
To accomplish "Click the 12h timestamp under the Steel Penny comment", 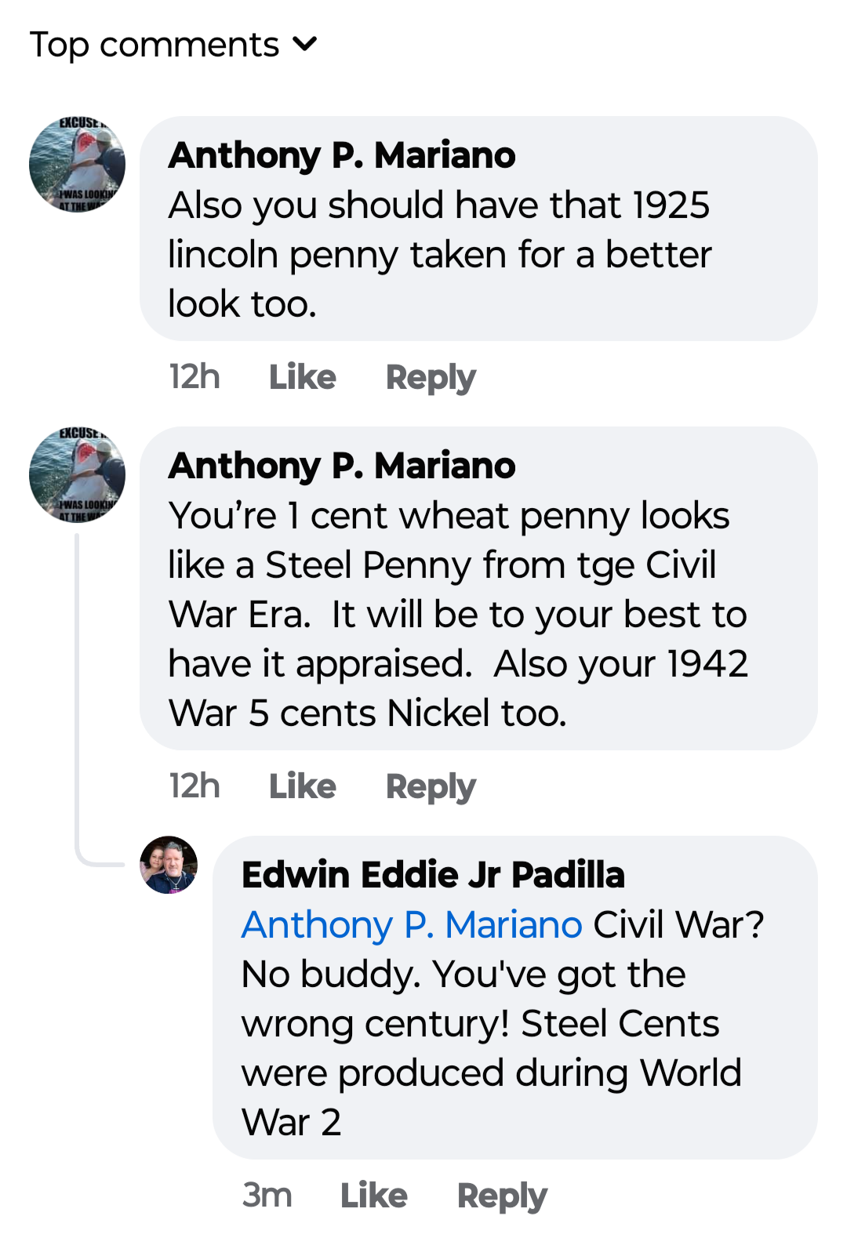I will pyautogui.click(x=194, y=786).
